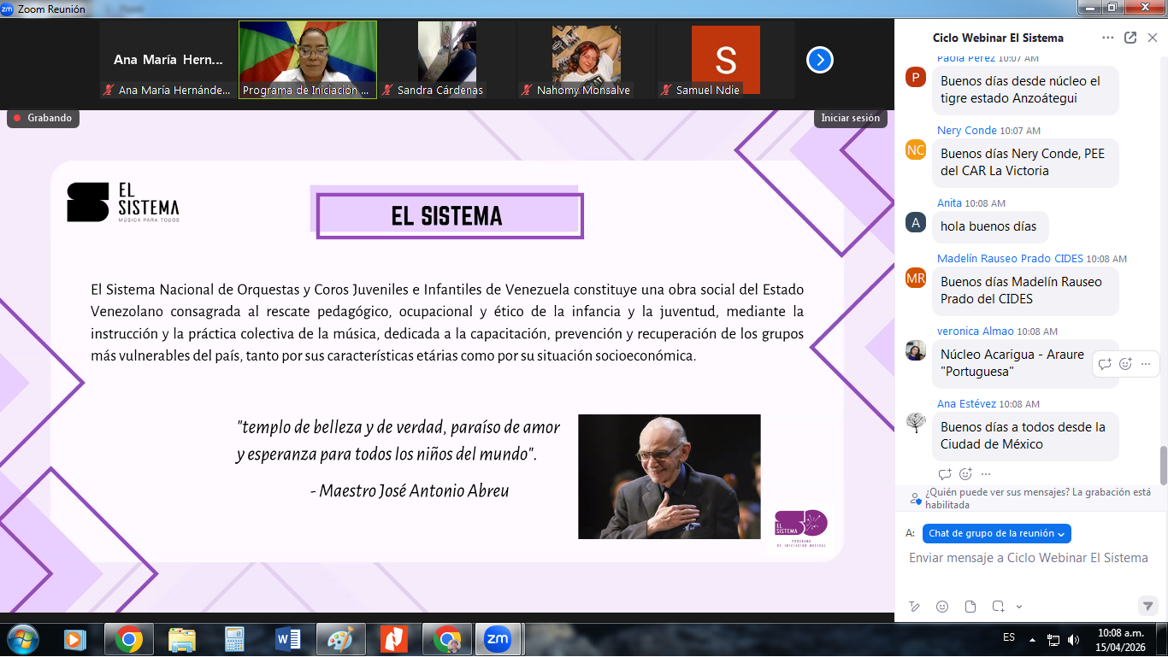Select Samuel Ndie participant tile

click(x=726, y=60)
